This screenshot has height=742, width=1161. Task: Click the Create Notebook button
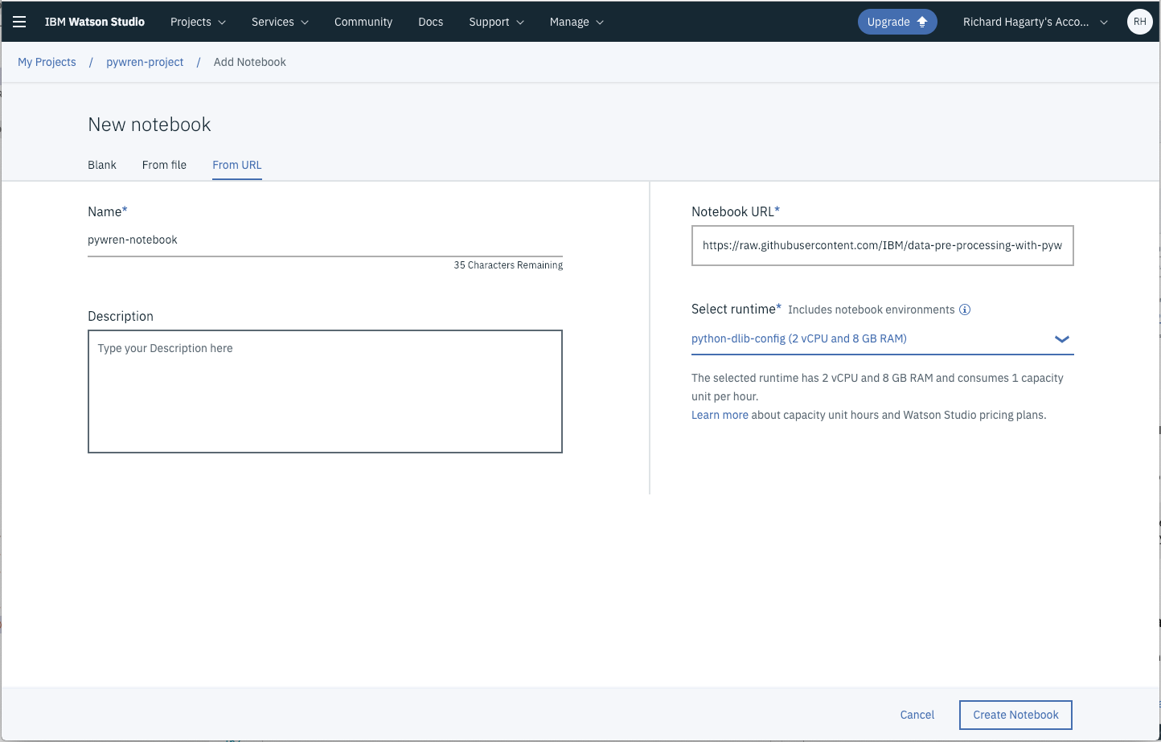(1015, 715)
